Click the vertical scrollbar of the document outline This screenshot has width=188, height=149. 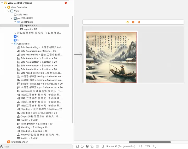click(73, 69)
